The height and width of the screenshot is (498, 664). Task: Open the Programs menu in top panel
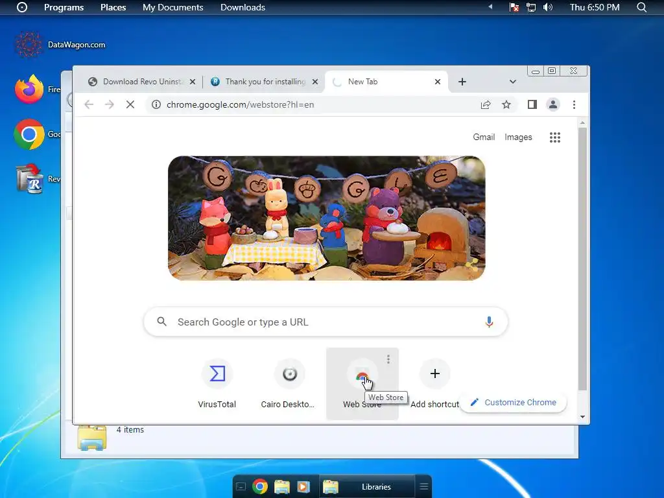[64, 7]
